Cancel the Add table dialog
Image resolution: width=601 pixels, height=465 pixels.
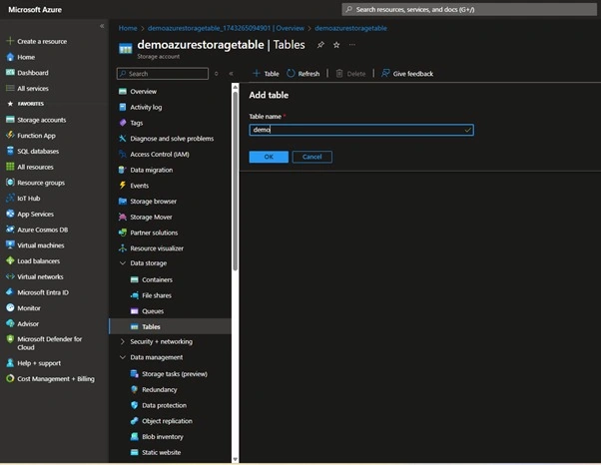(x=312, y=157)
